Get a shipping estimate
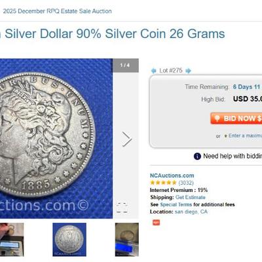The image size is (262, 262). coord(191,197)
